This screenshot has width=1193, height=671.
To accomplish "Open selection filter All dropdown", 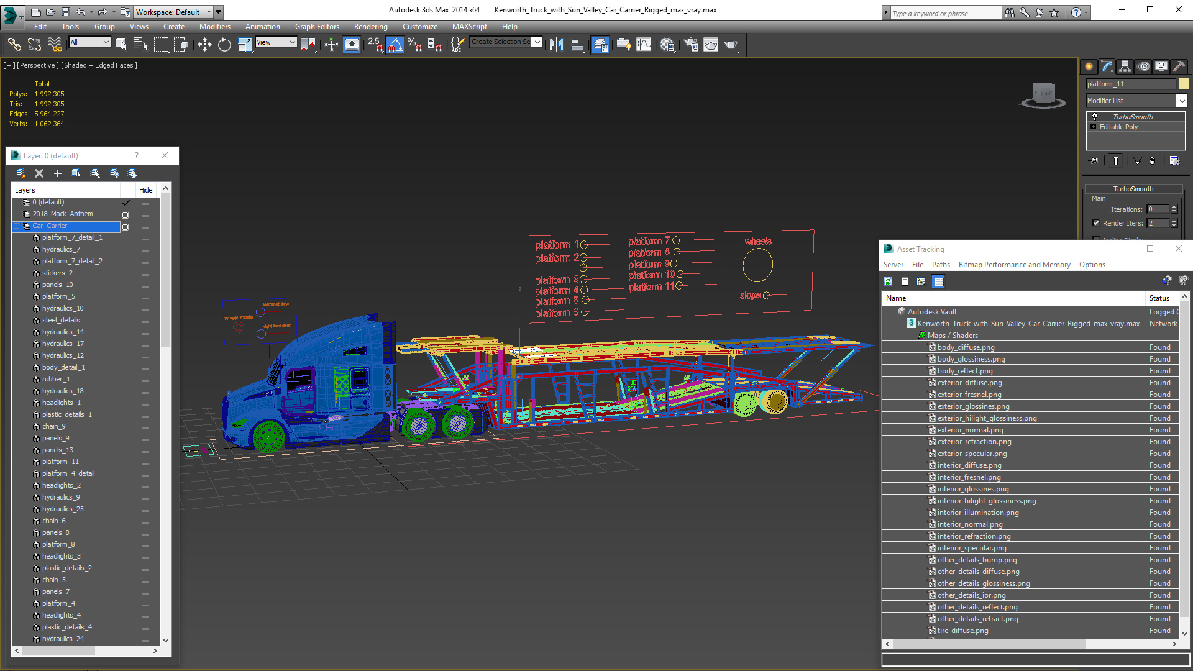I will click(90, 42).
